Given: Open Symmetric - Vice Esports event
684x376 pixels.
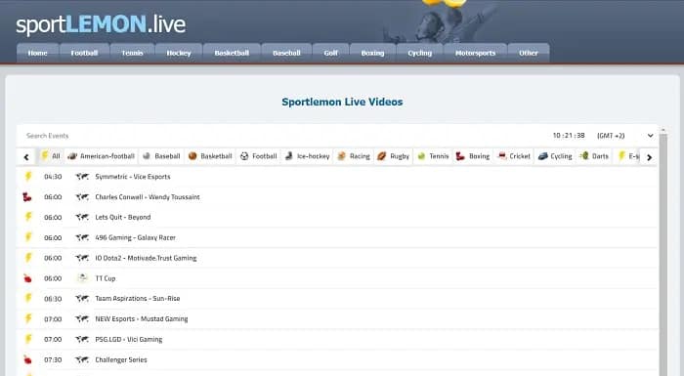Looking at the screenshot, I should 337,177.
